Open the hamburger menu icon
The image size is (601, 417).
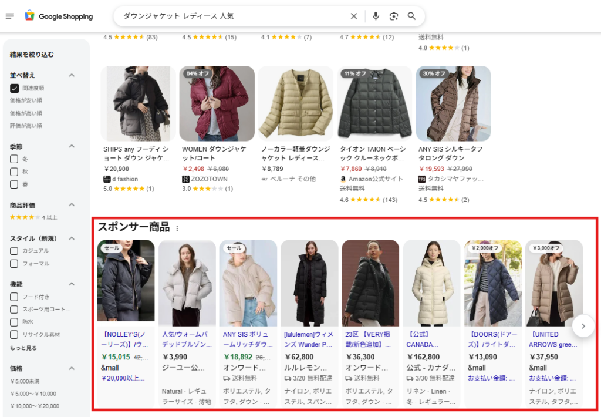10,16
